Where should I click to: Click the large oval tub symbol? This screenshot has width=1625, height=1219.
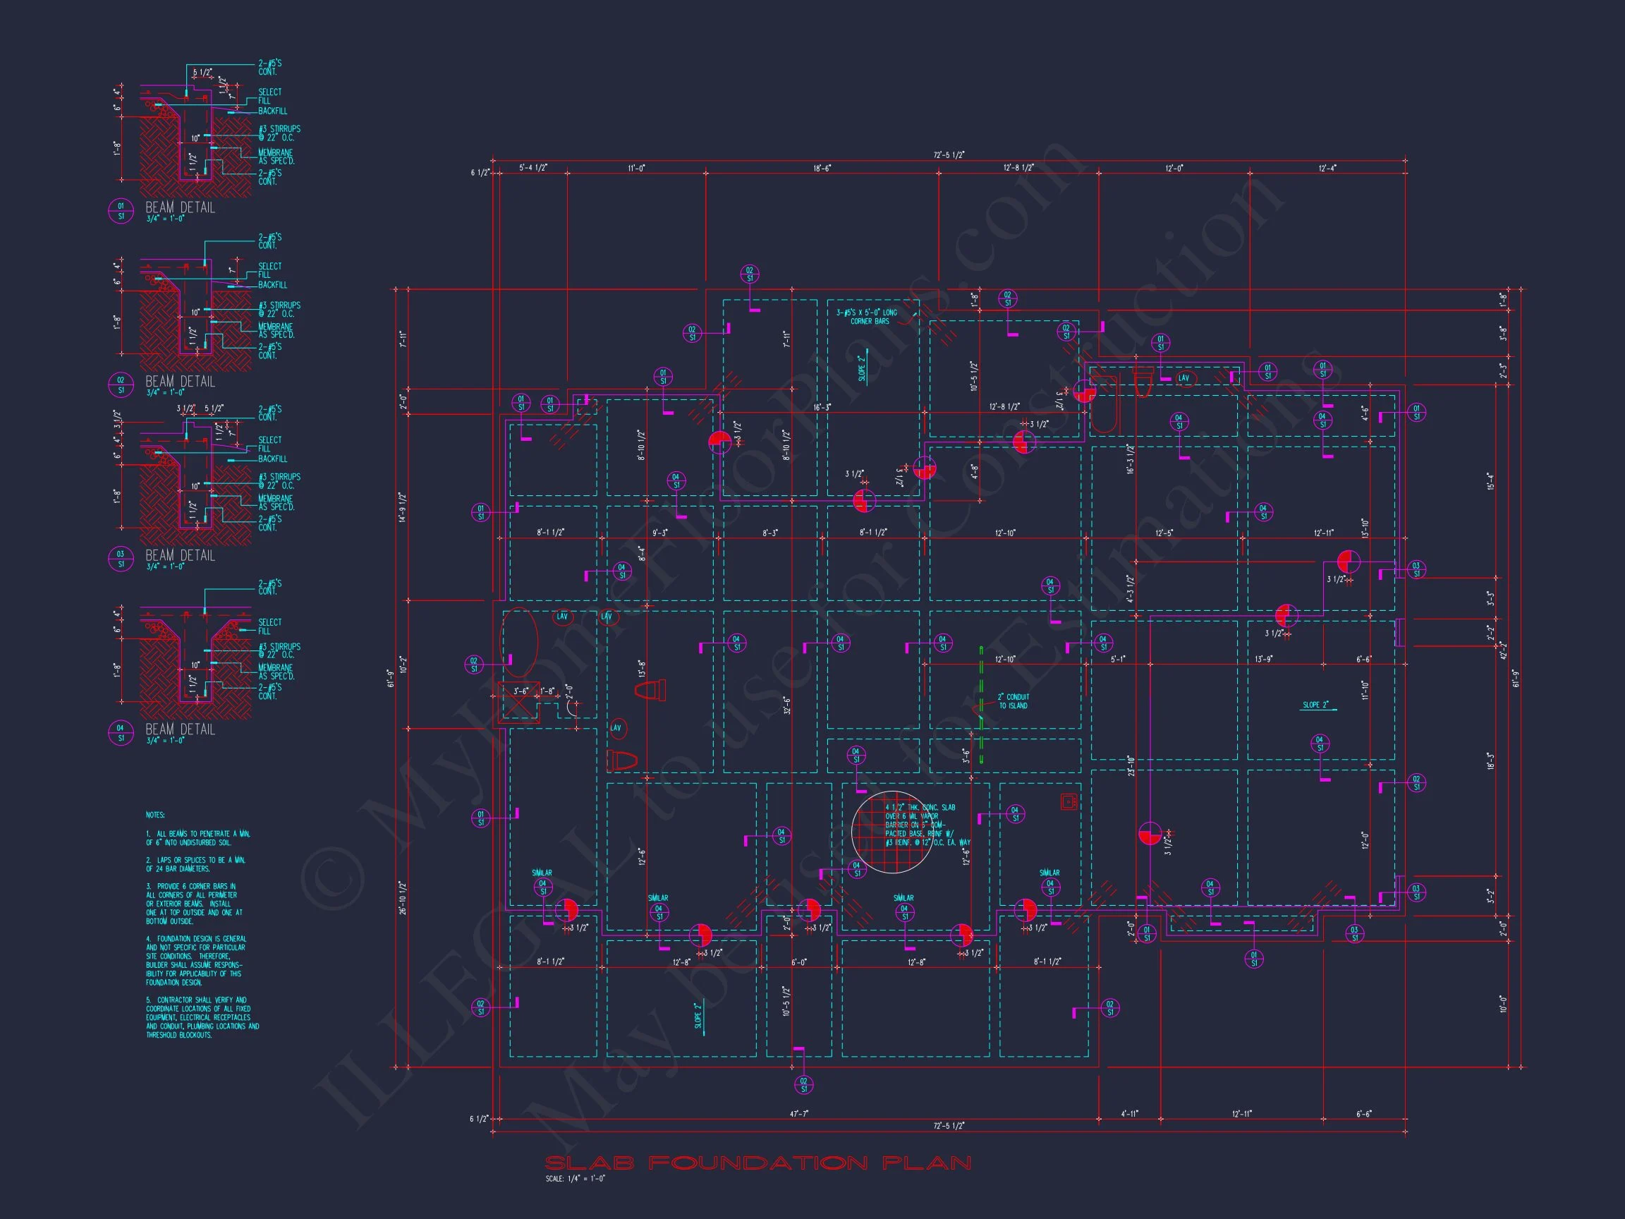pyautogui.click(x=518, y=643)
